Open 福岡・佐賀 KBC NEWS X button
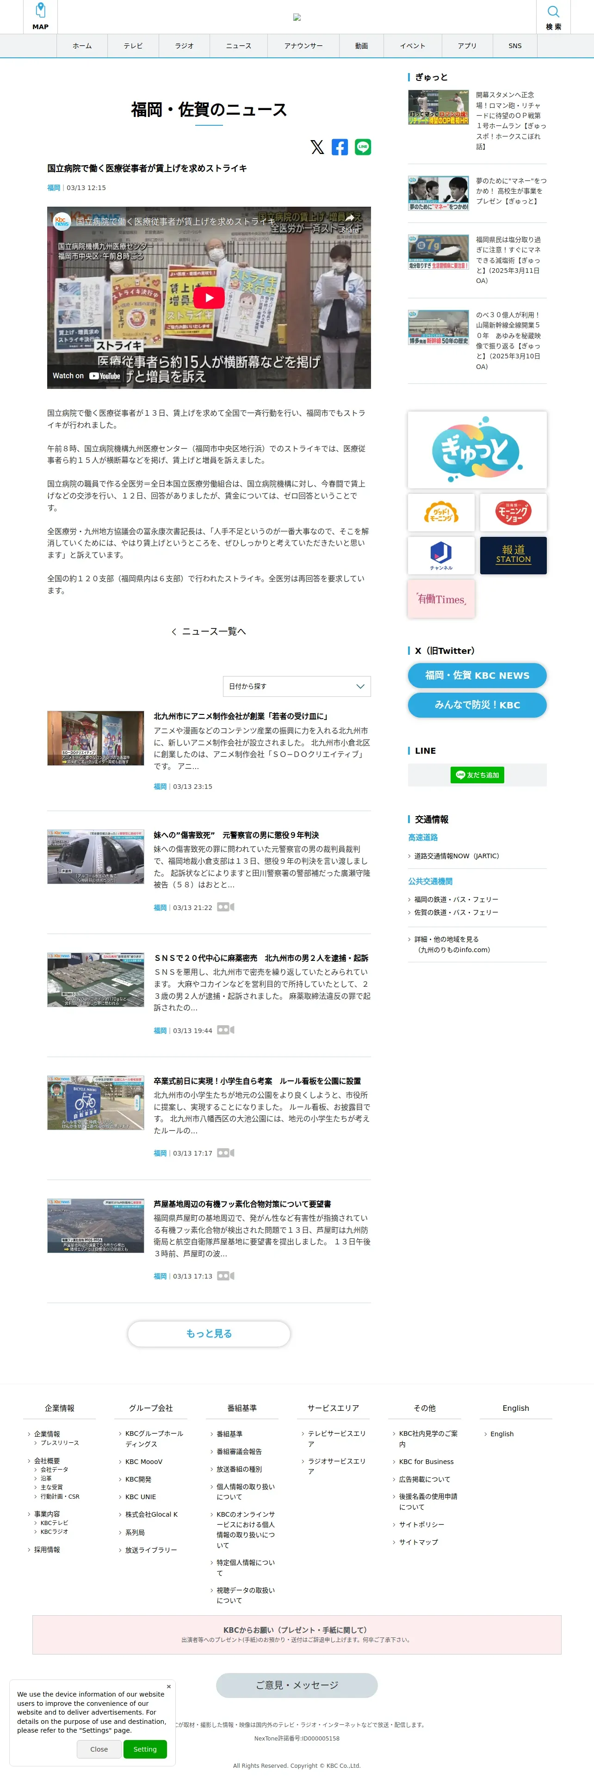The width and height of the screenshot is (594, 1790). pos(477,676)
